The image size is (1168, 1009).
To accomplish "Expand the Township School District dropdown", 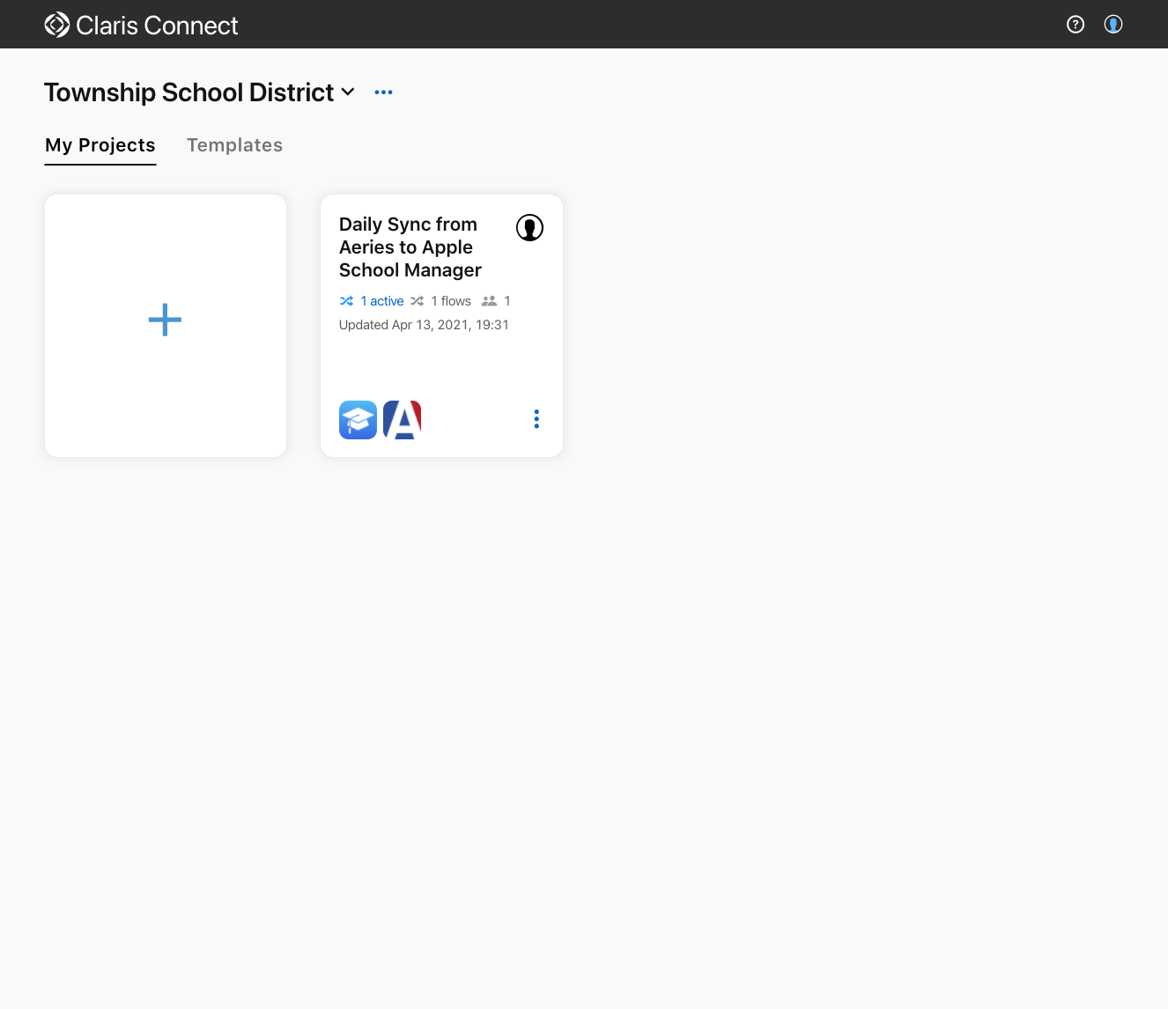I will [347, 92].
